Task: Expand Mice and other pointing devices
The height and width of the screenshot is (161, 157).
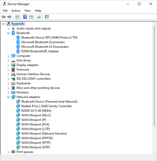Action: tap(8, 88)
